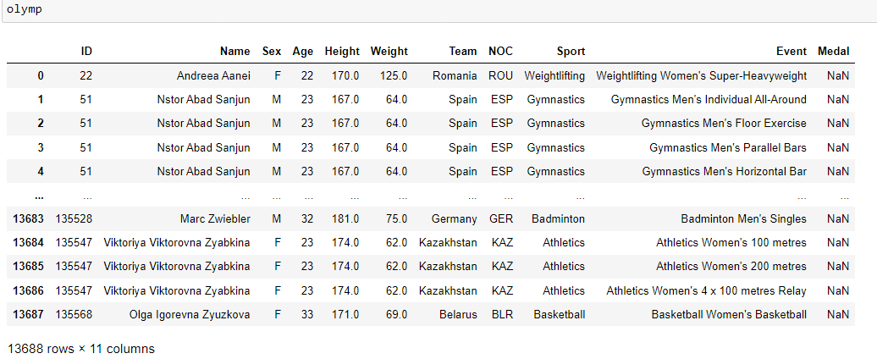Select the Medal column header
Screen dimensions: 877x359
[x=833, y=52]
